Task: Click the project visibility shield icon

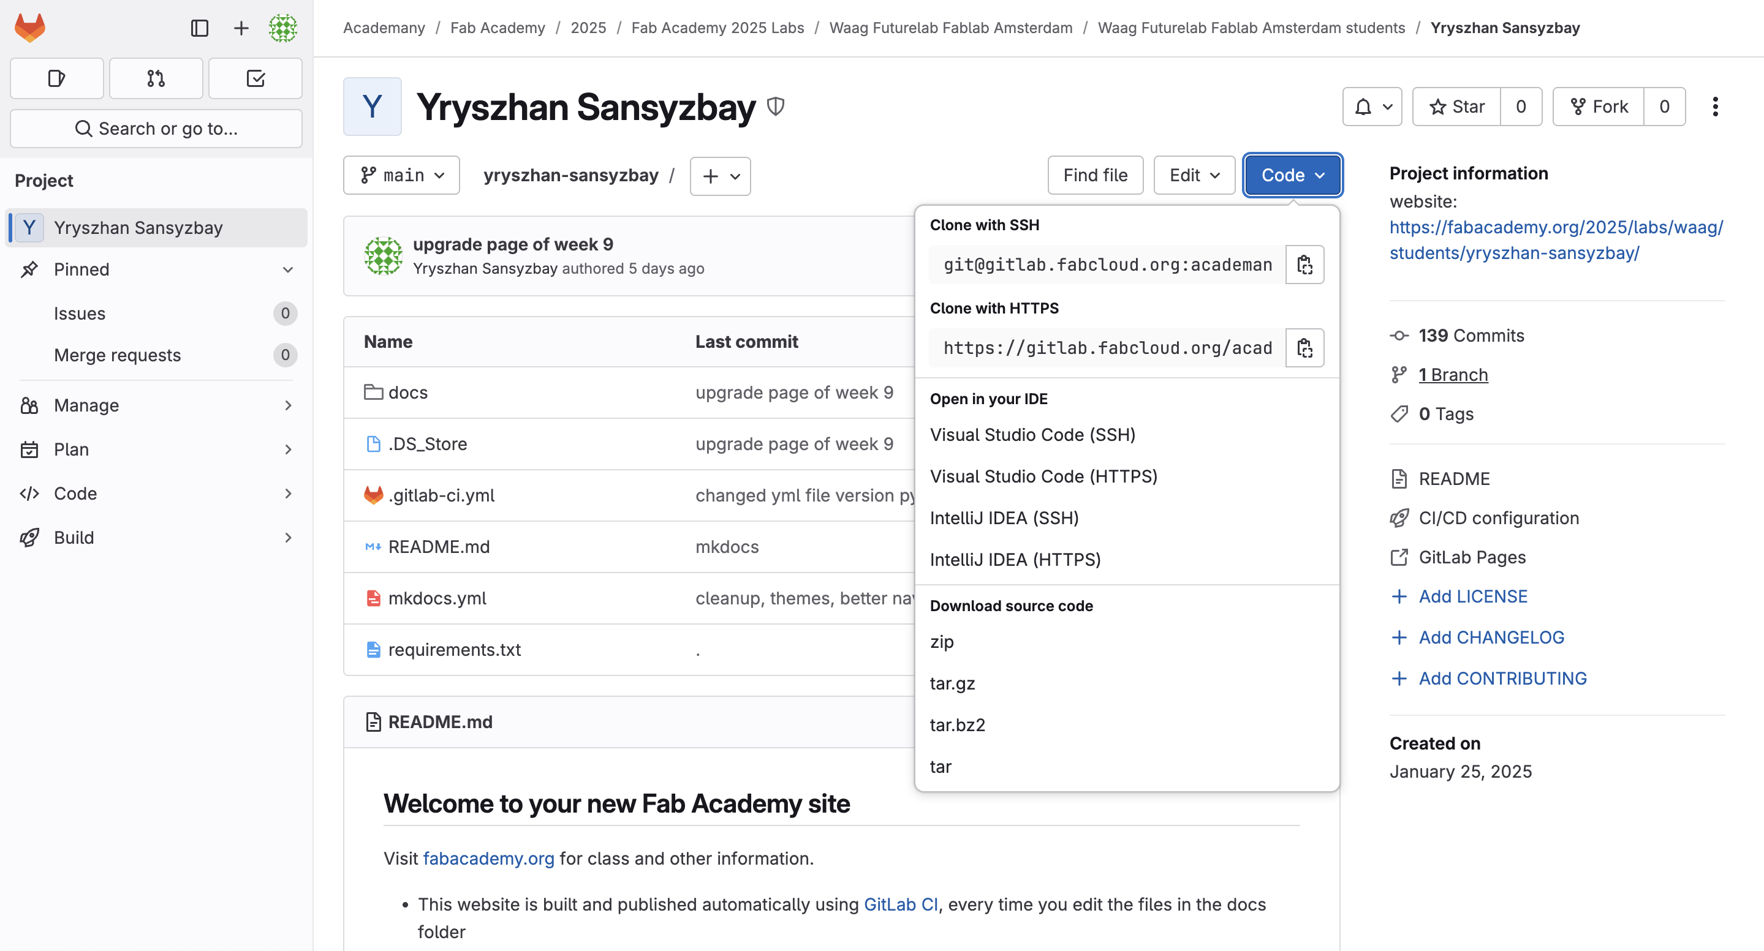Action: coord(775,107)
